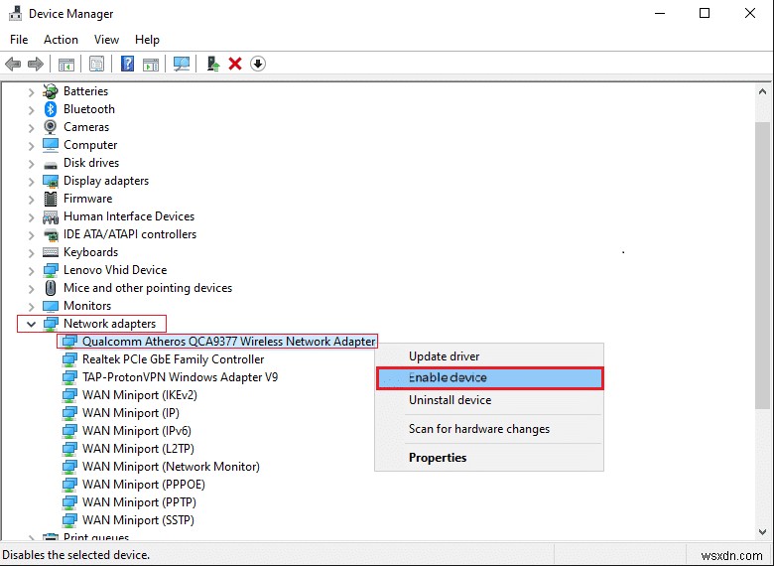Click the Scan for hardware changes monitor icon
Image resolution: width=774 pixels, height=566 pixels.
pyautogui.click(x=182, y=64)
